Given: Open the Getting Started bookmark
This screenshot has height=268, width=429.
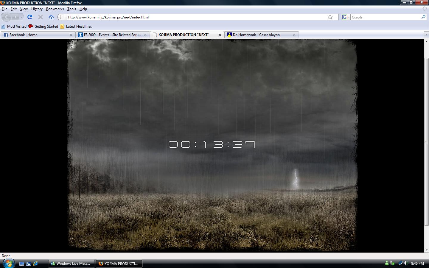Looking at the screenshot, I should pyautogui.click(x=43, y=26).
